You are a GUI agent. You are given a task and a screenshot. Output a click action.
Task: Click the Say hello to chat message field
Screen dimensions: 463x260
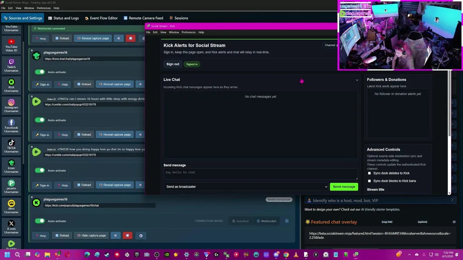tap(260, 174)
